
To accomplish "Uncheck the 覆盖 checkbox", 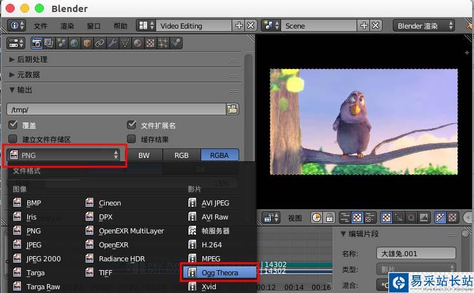I will [x=13, y=125].
